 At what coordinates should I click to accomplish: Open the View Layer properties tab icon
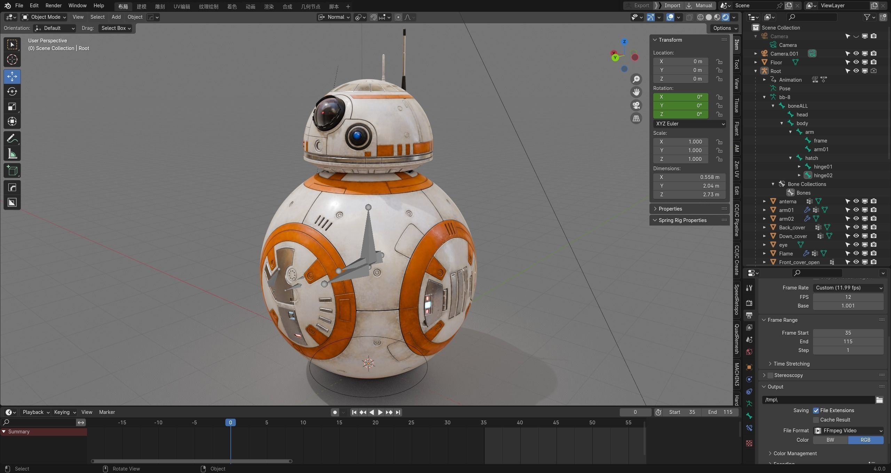[x=749, y=327]
